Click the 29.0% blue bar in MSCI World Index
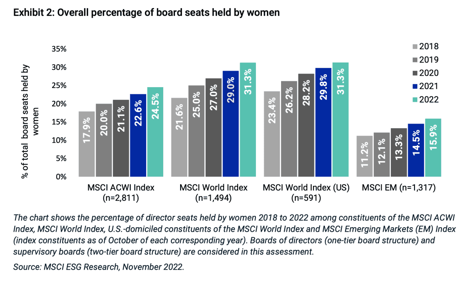Screen dimensions: 468x281 pos(231,124)
